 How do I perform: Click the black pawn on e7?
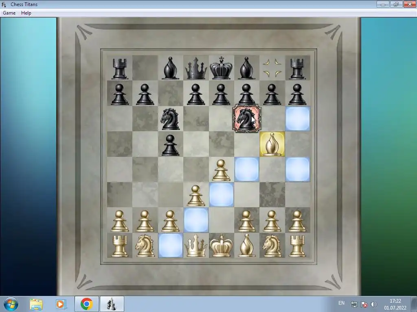(221, 94)
